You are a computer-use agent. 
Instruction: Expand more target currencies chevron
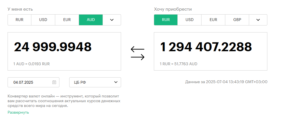[258, 20]
